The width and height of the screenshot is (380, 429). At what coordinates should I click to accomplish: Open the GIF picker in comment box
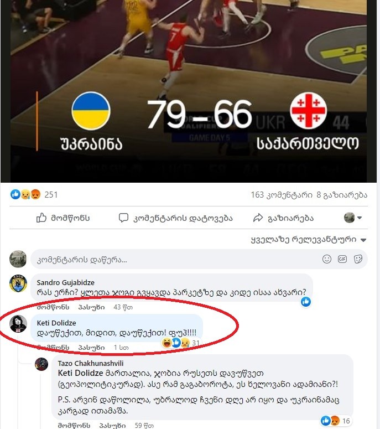(x=342, y=259)
